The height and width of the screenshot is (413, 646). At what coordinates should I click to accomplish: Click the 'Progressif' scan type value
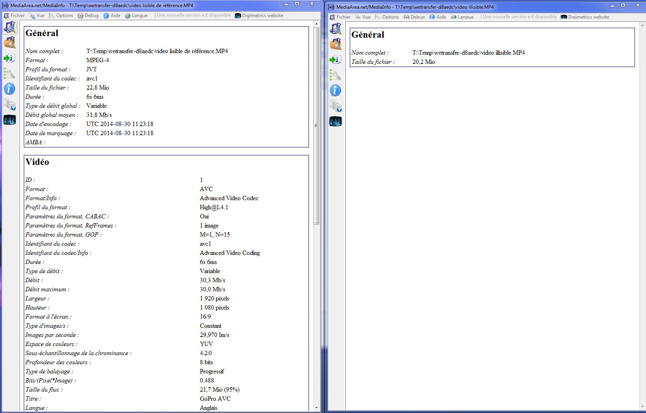[212, 371]
